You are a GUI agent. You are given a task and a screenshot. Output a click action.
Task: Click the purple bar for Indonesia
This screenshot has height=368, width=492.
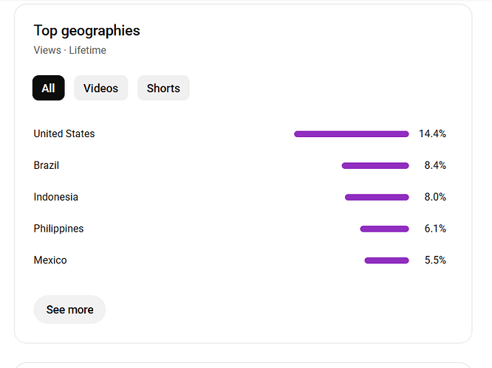377,198
